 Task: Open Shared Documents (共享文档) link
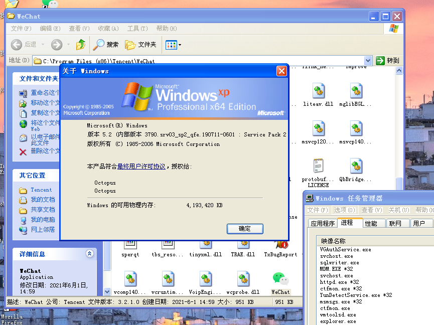43,210
